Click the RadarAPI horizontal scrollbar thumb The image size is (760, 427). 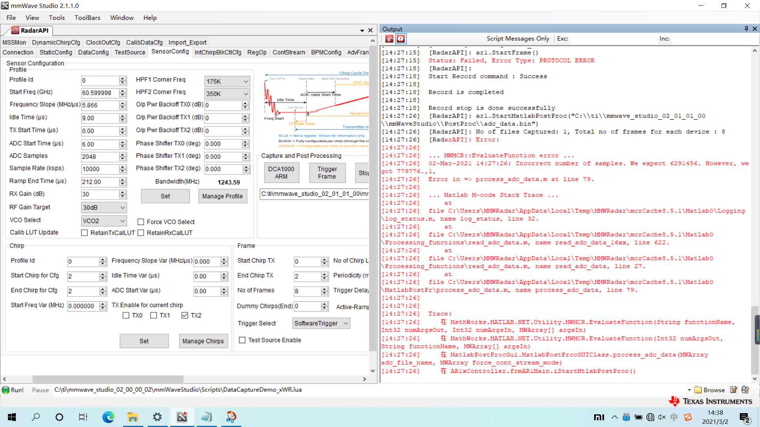coord(108,379)
